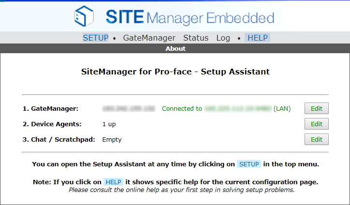Open the SETUP item in top menu
Viewport: 350px width, 205px height.
pos(95,38)
